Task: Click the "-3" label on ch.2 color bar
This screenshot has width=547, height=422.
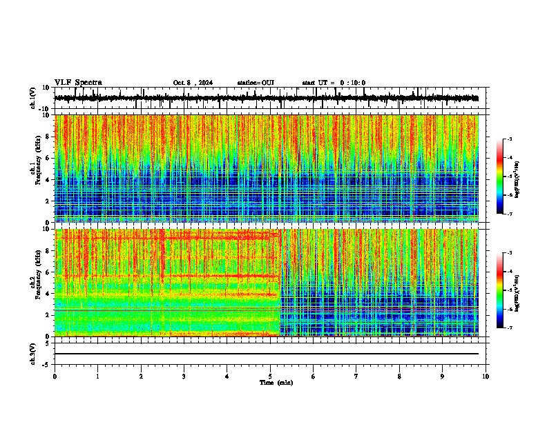Action: [x=509, y=253]
